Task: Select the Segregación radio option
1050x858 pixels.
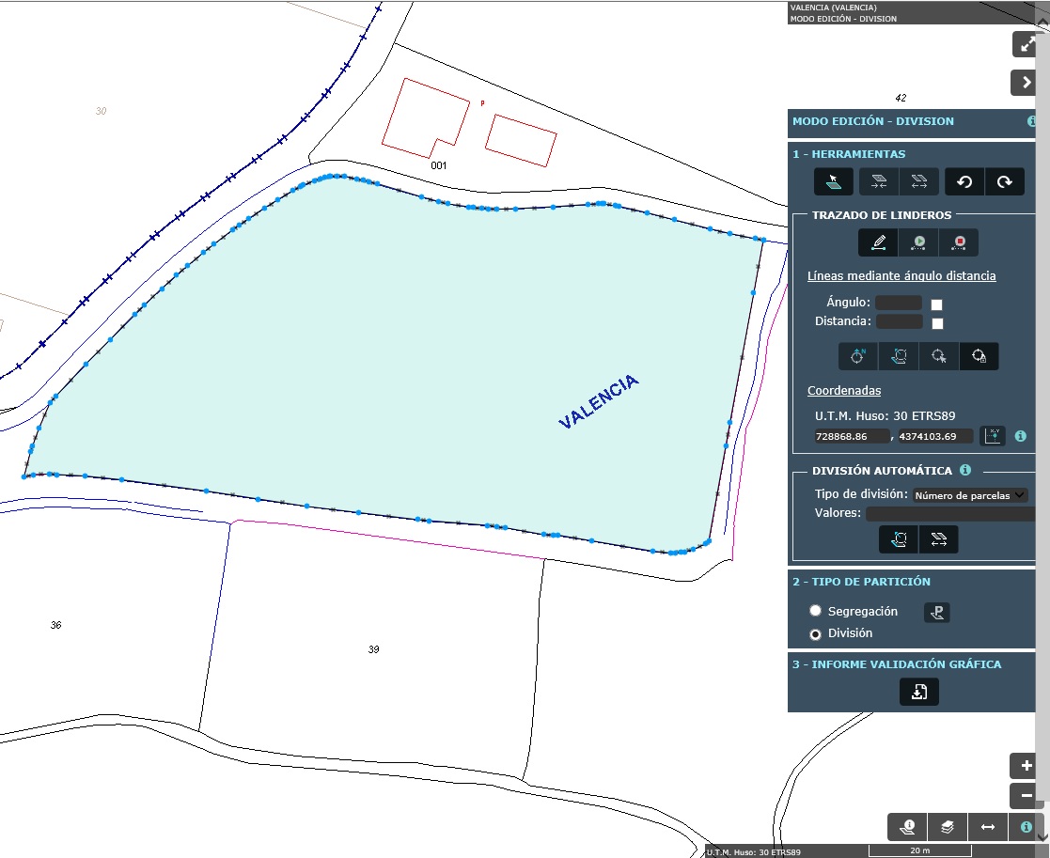Action: coord(816,611)
